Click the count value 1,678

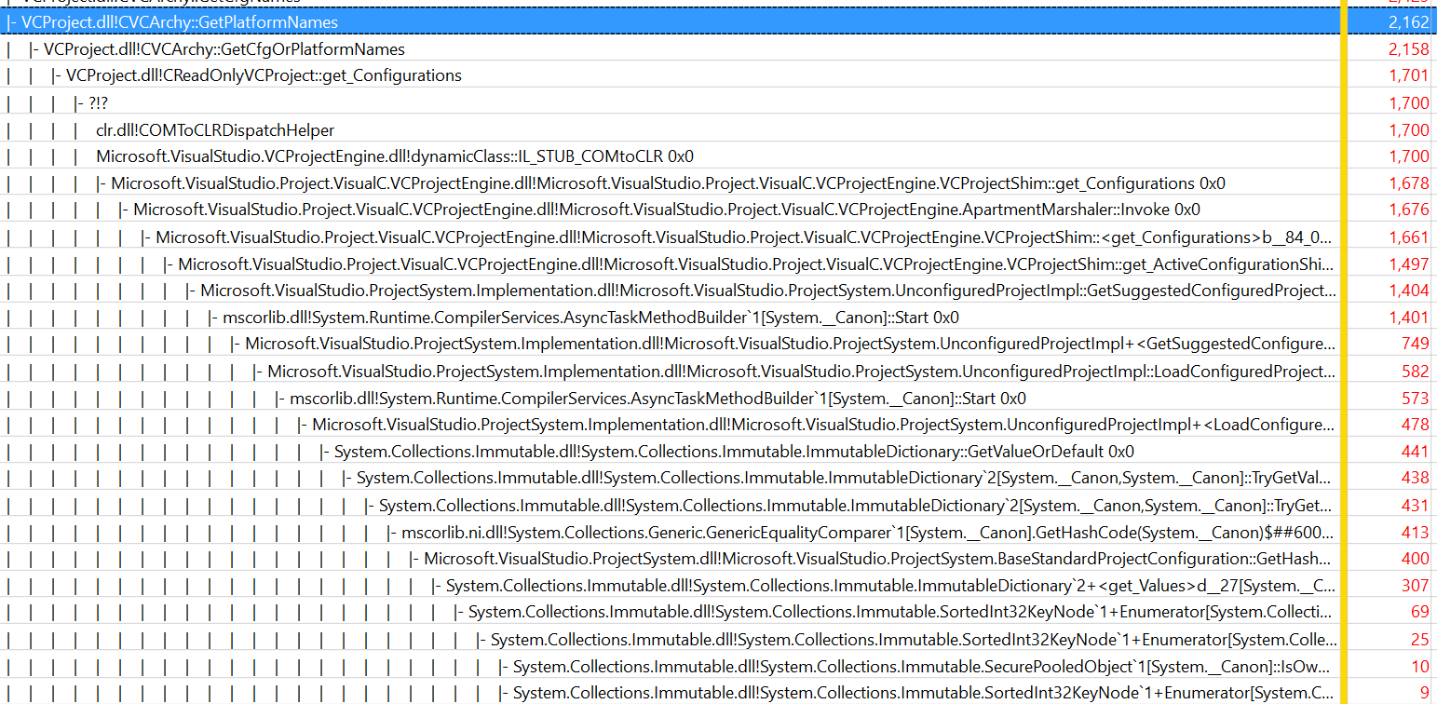coord(1408,183)
